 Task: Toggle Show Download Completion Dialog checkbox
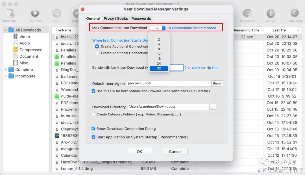93,129
